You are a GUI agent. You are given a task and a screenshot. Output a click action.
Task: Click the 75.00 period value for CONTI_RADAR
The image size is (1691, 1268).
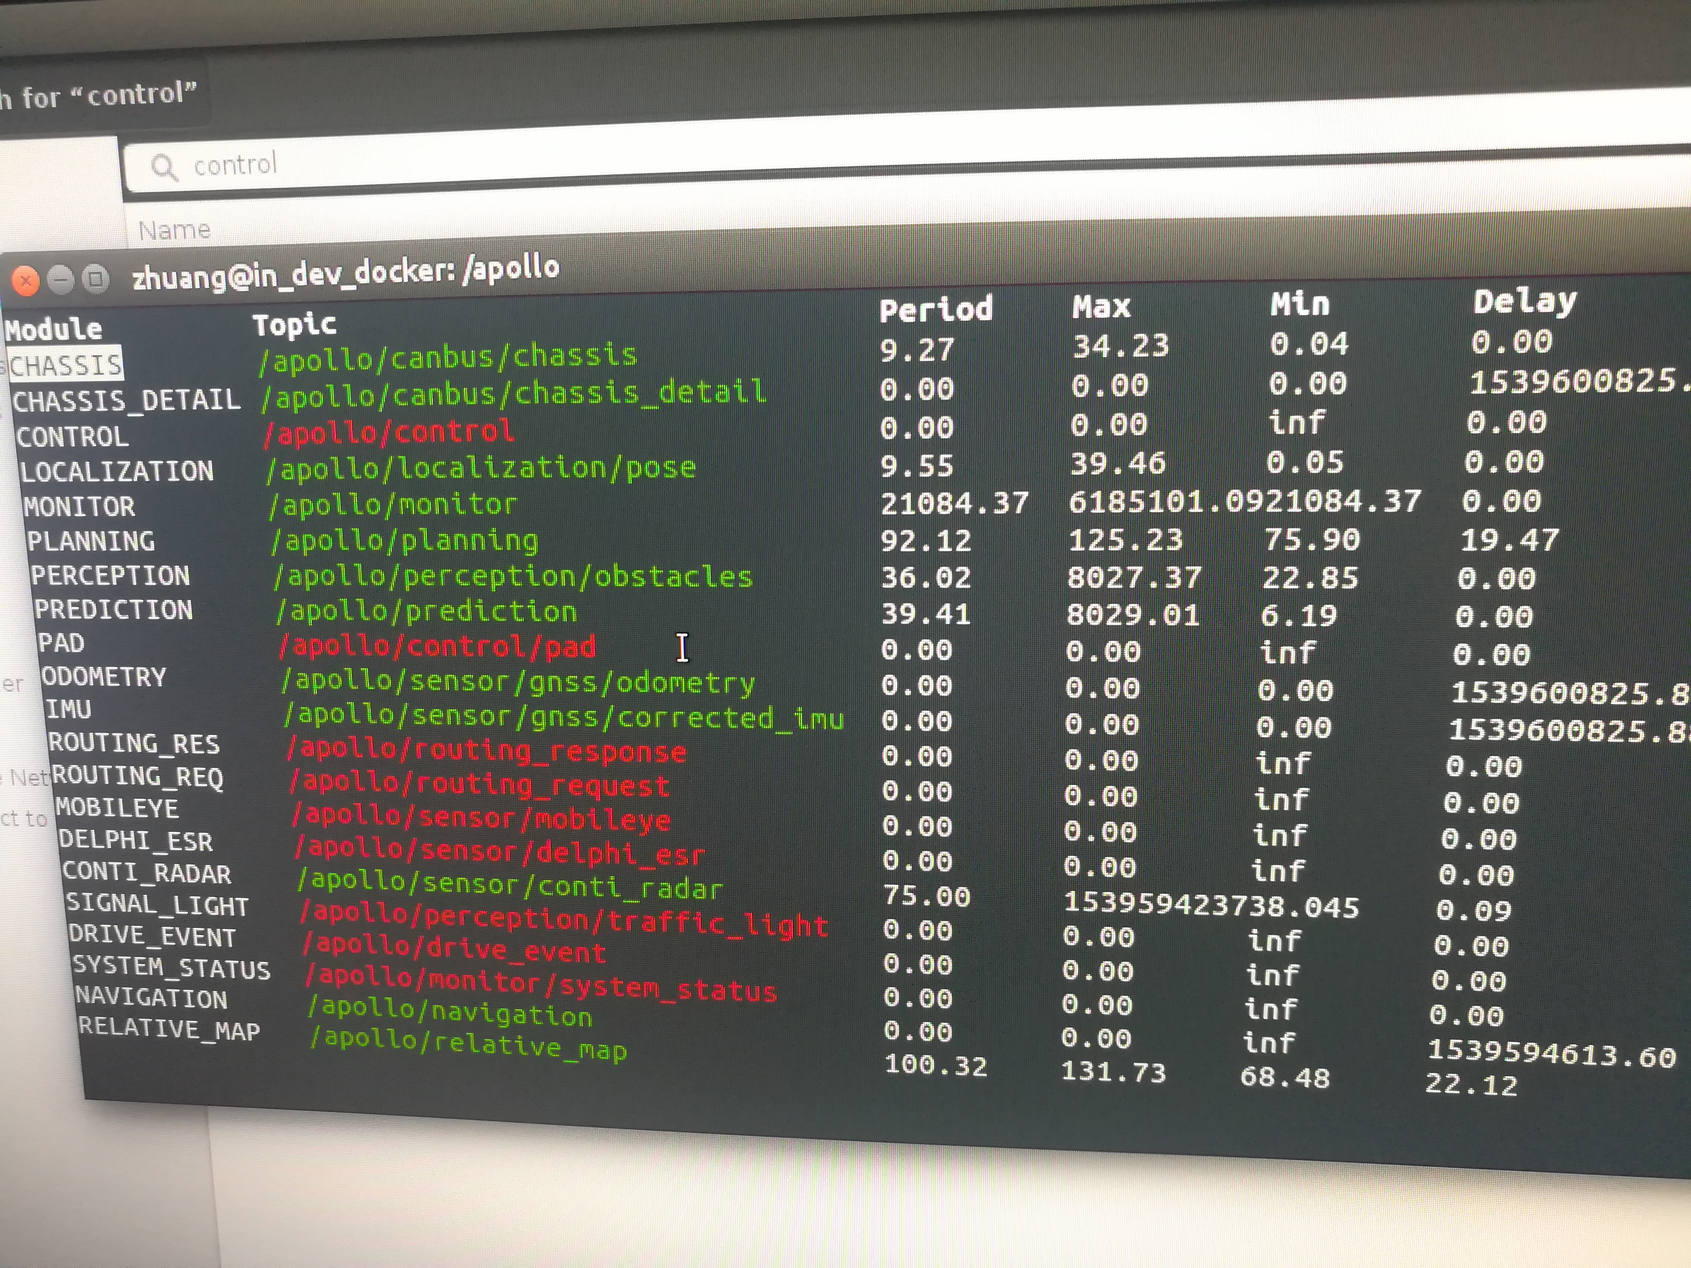coord(926,896)
